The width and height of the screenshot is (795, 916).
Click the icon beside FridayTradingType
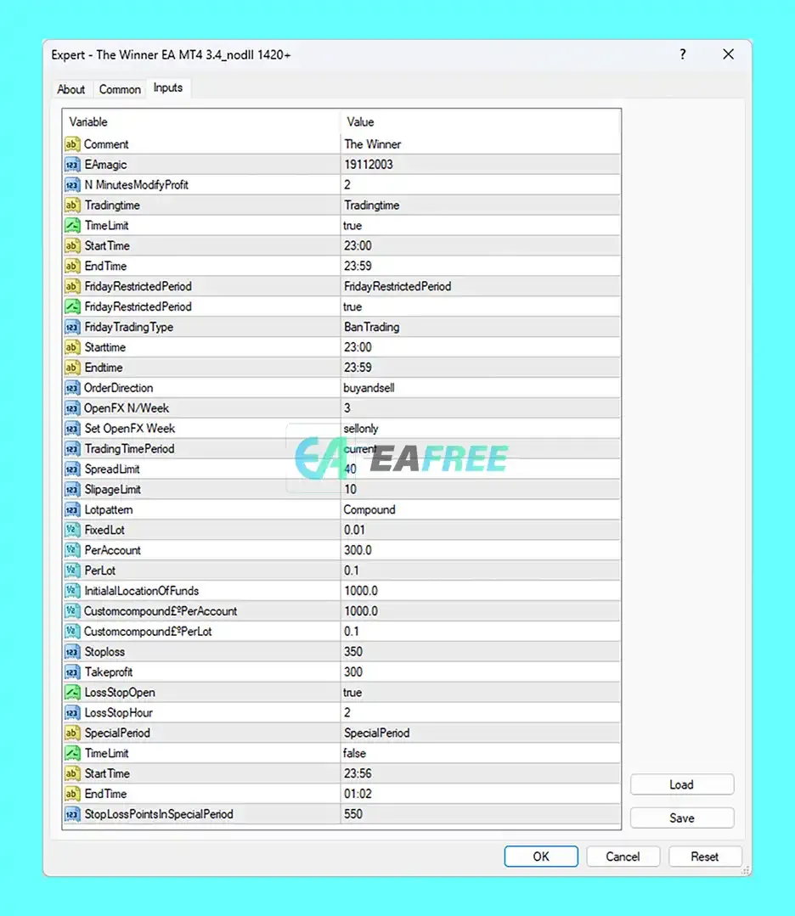(72, 327)
